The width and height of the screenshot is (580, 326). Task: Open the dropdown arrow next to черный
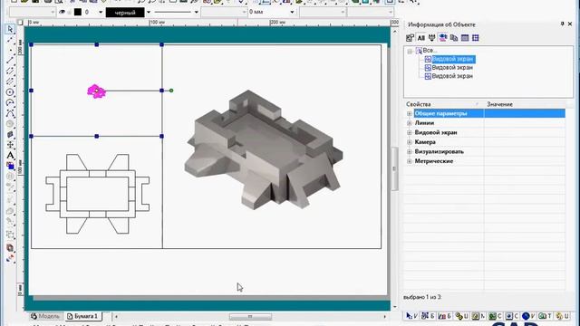[149, 13]
